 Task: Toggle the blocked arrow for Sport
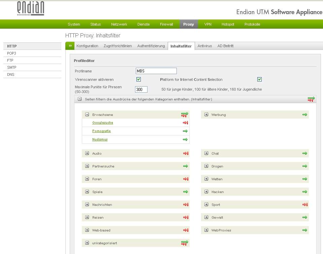click(x=305, y=204)
